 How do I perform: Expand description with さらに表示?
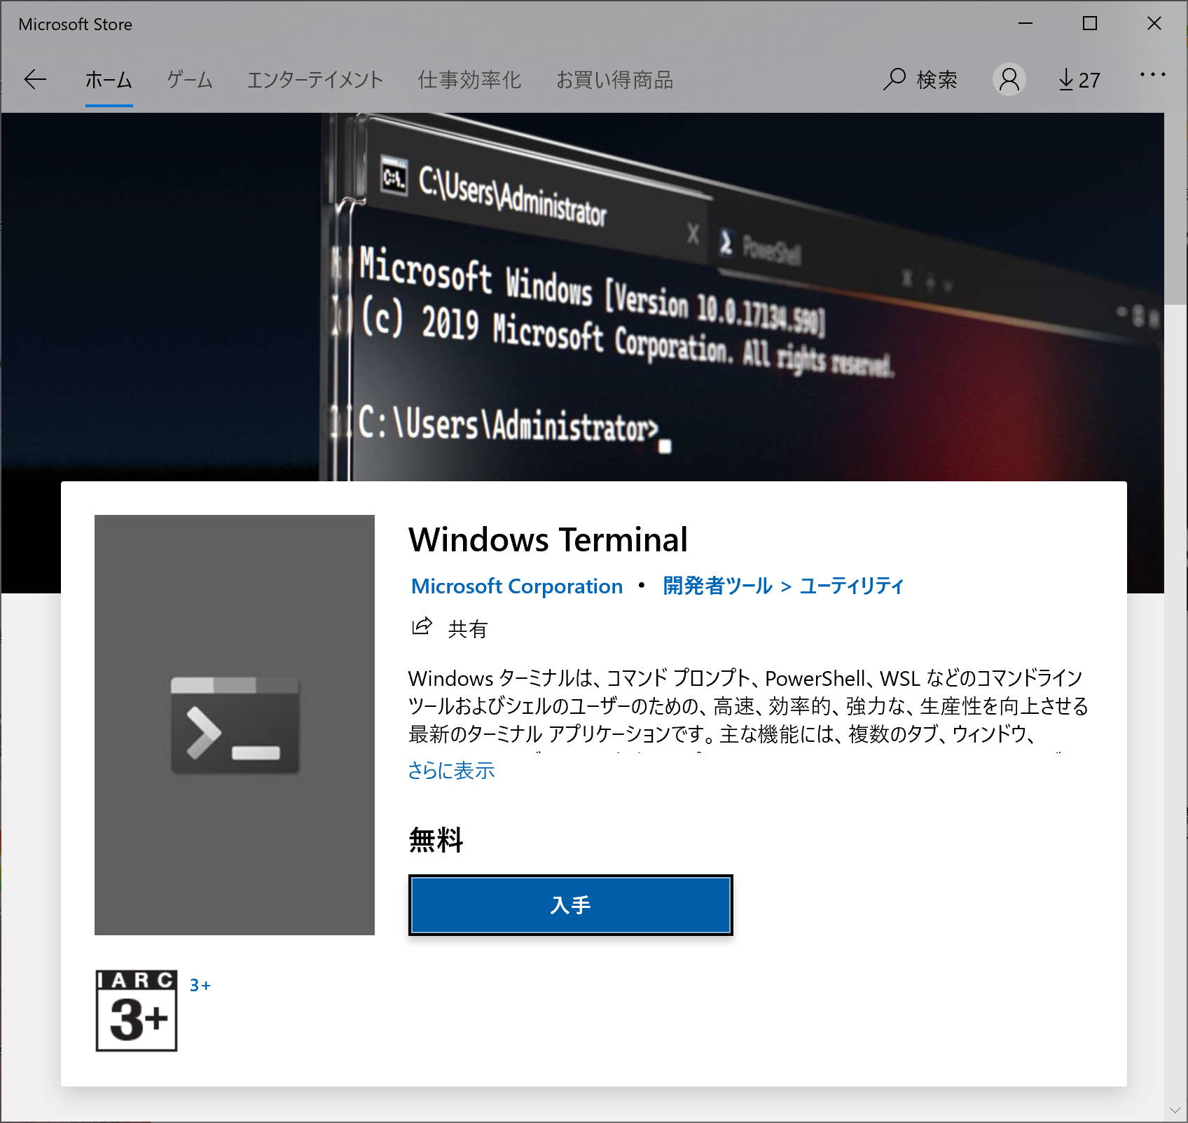pos(451,771)
